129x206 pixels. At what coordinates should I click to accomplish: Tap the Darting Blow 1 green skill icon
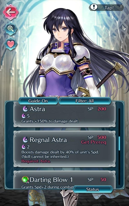pos(25,180)
